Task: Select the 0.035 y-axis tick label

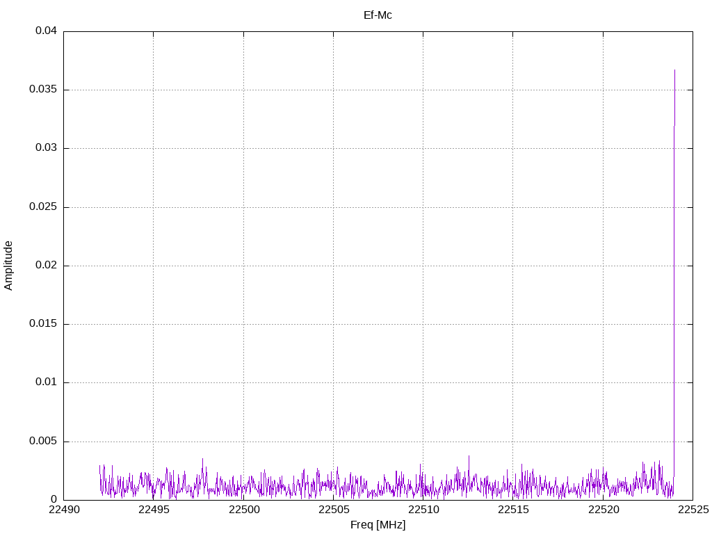Action: click(x=43, y=90)
